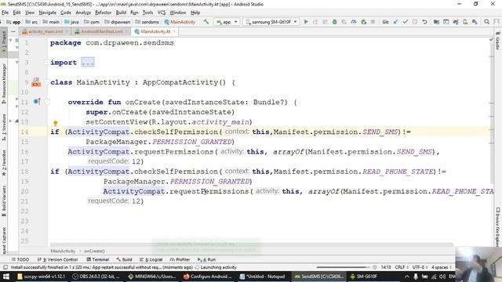The image size is (502, 282).
Task: Toggle the Resource Manager side panel
Action: tap(4, 83)
